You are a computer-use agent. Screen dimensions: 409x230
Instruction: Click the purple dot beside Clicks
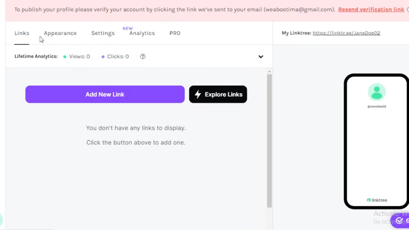(x=103, y=57)
